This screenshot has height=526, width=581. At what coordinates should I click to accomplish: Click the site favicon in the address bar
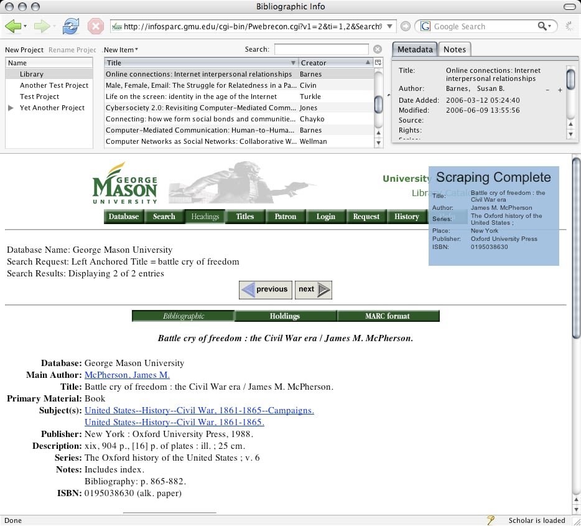[117, 26]
